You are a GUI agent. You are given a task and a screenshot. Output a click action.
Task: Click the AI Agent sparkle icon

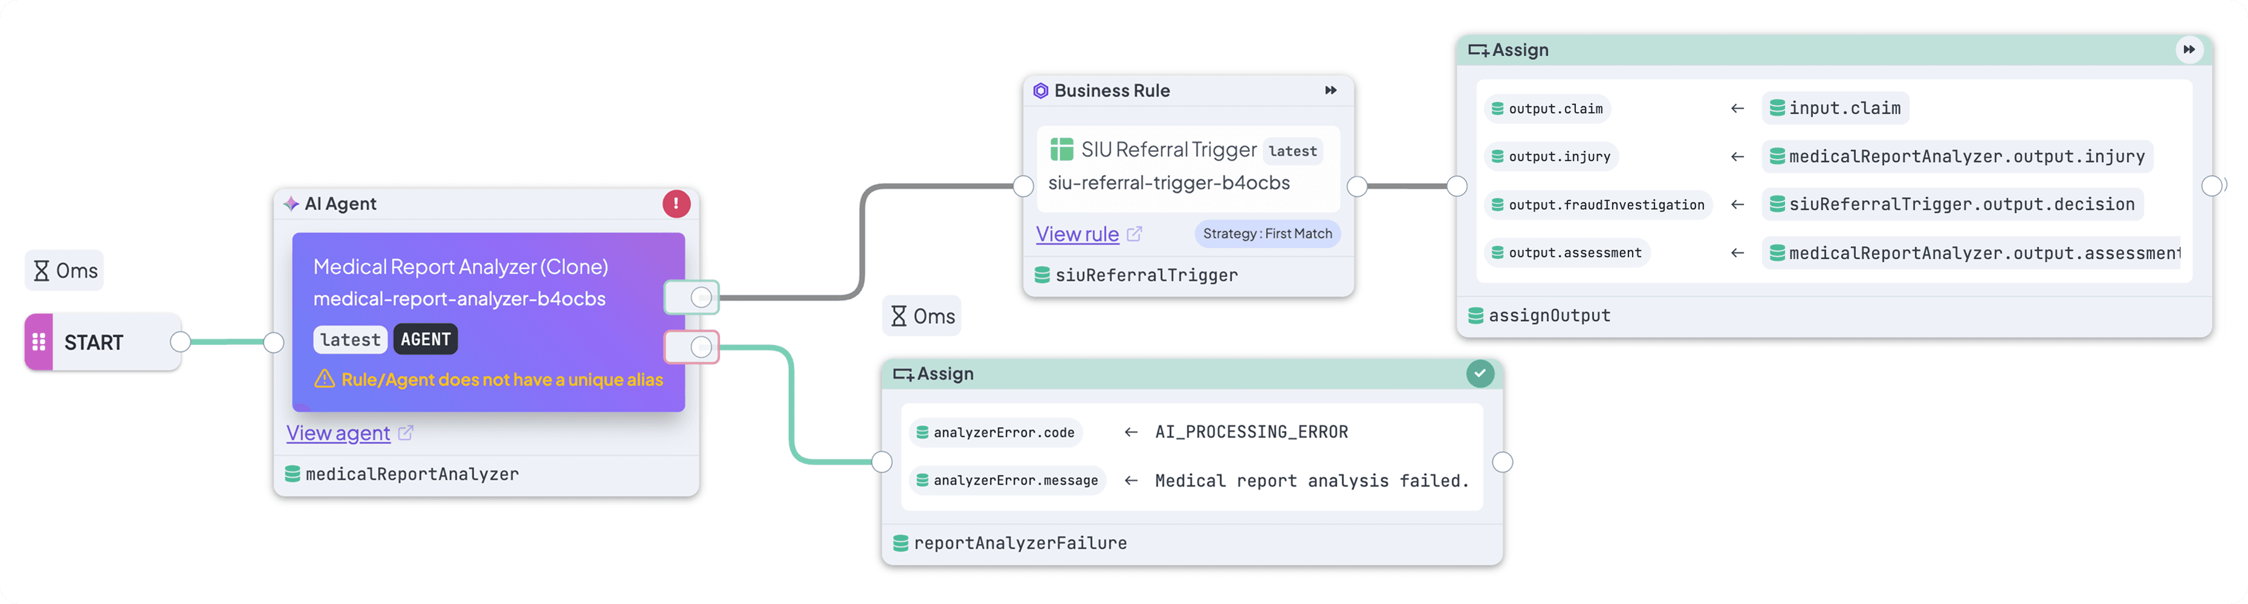click(x=291, y=204)
